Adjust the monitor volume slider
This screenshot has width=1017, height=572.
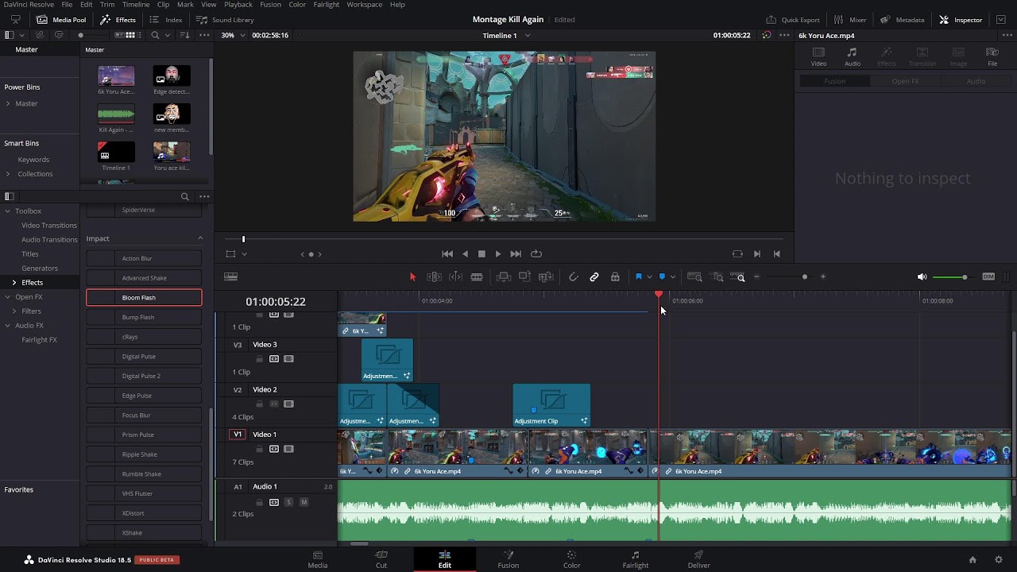[x=965, y=276]
